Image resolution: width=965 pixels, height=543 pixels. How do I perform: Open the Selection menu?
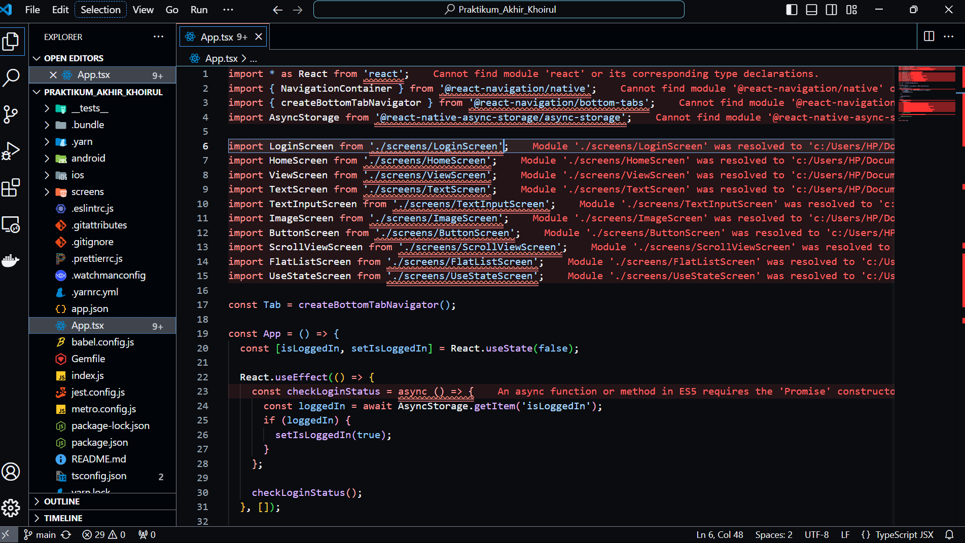[100, 10]
